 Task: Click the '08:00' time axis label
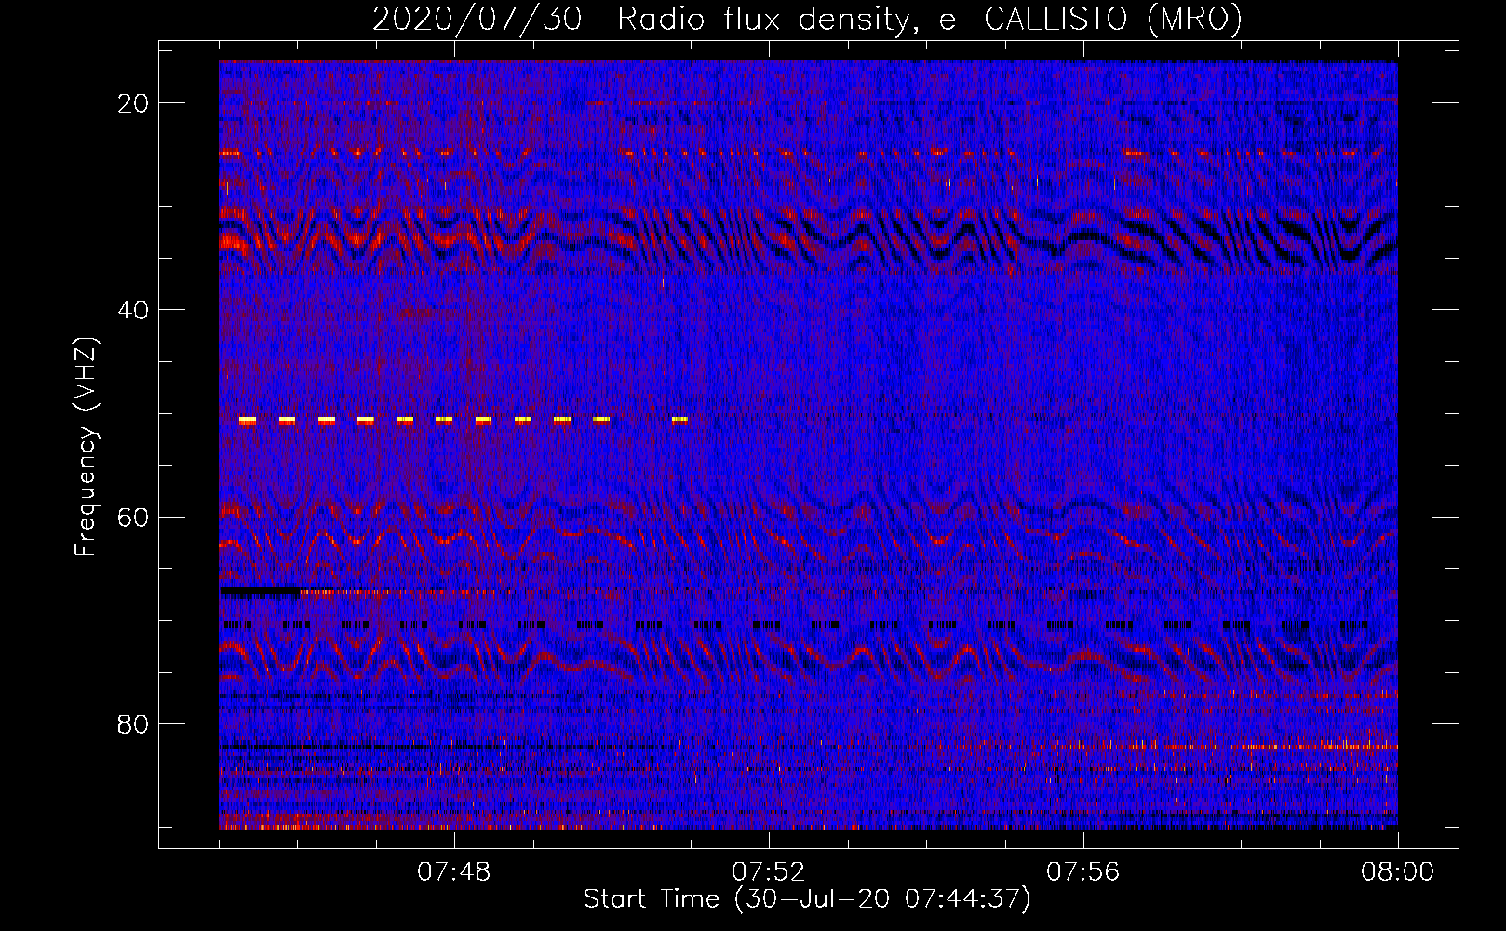click(x=1398, y=872)
